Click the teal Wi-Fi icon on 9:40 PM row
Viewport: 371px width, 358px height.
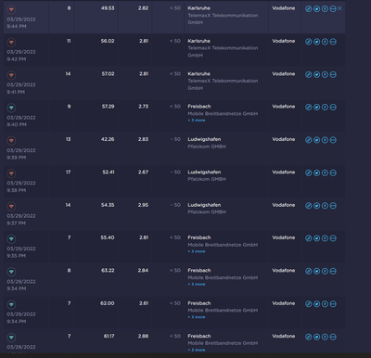pyautogui.click(x=11, y=108)
